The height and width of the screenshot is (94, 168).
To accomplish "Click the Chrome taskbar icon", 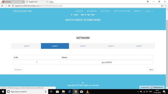I will [x=76, y=92].
